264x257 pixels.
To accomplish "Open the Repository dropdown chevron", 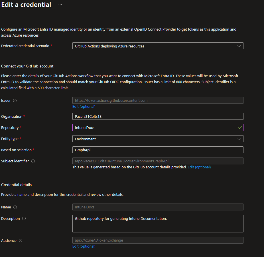I will (x=239, y=127).
